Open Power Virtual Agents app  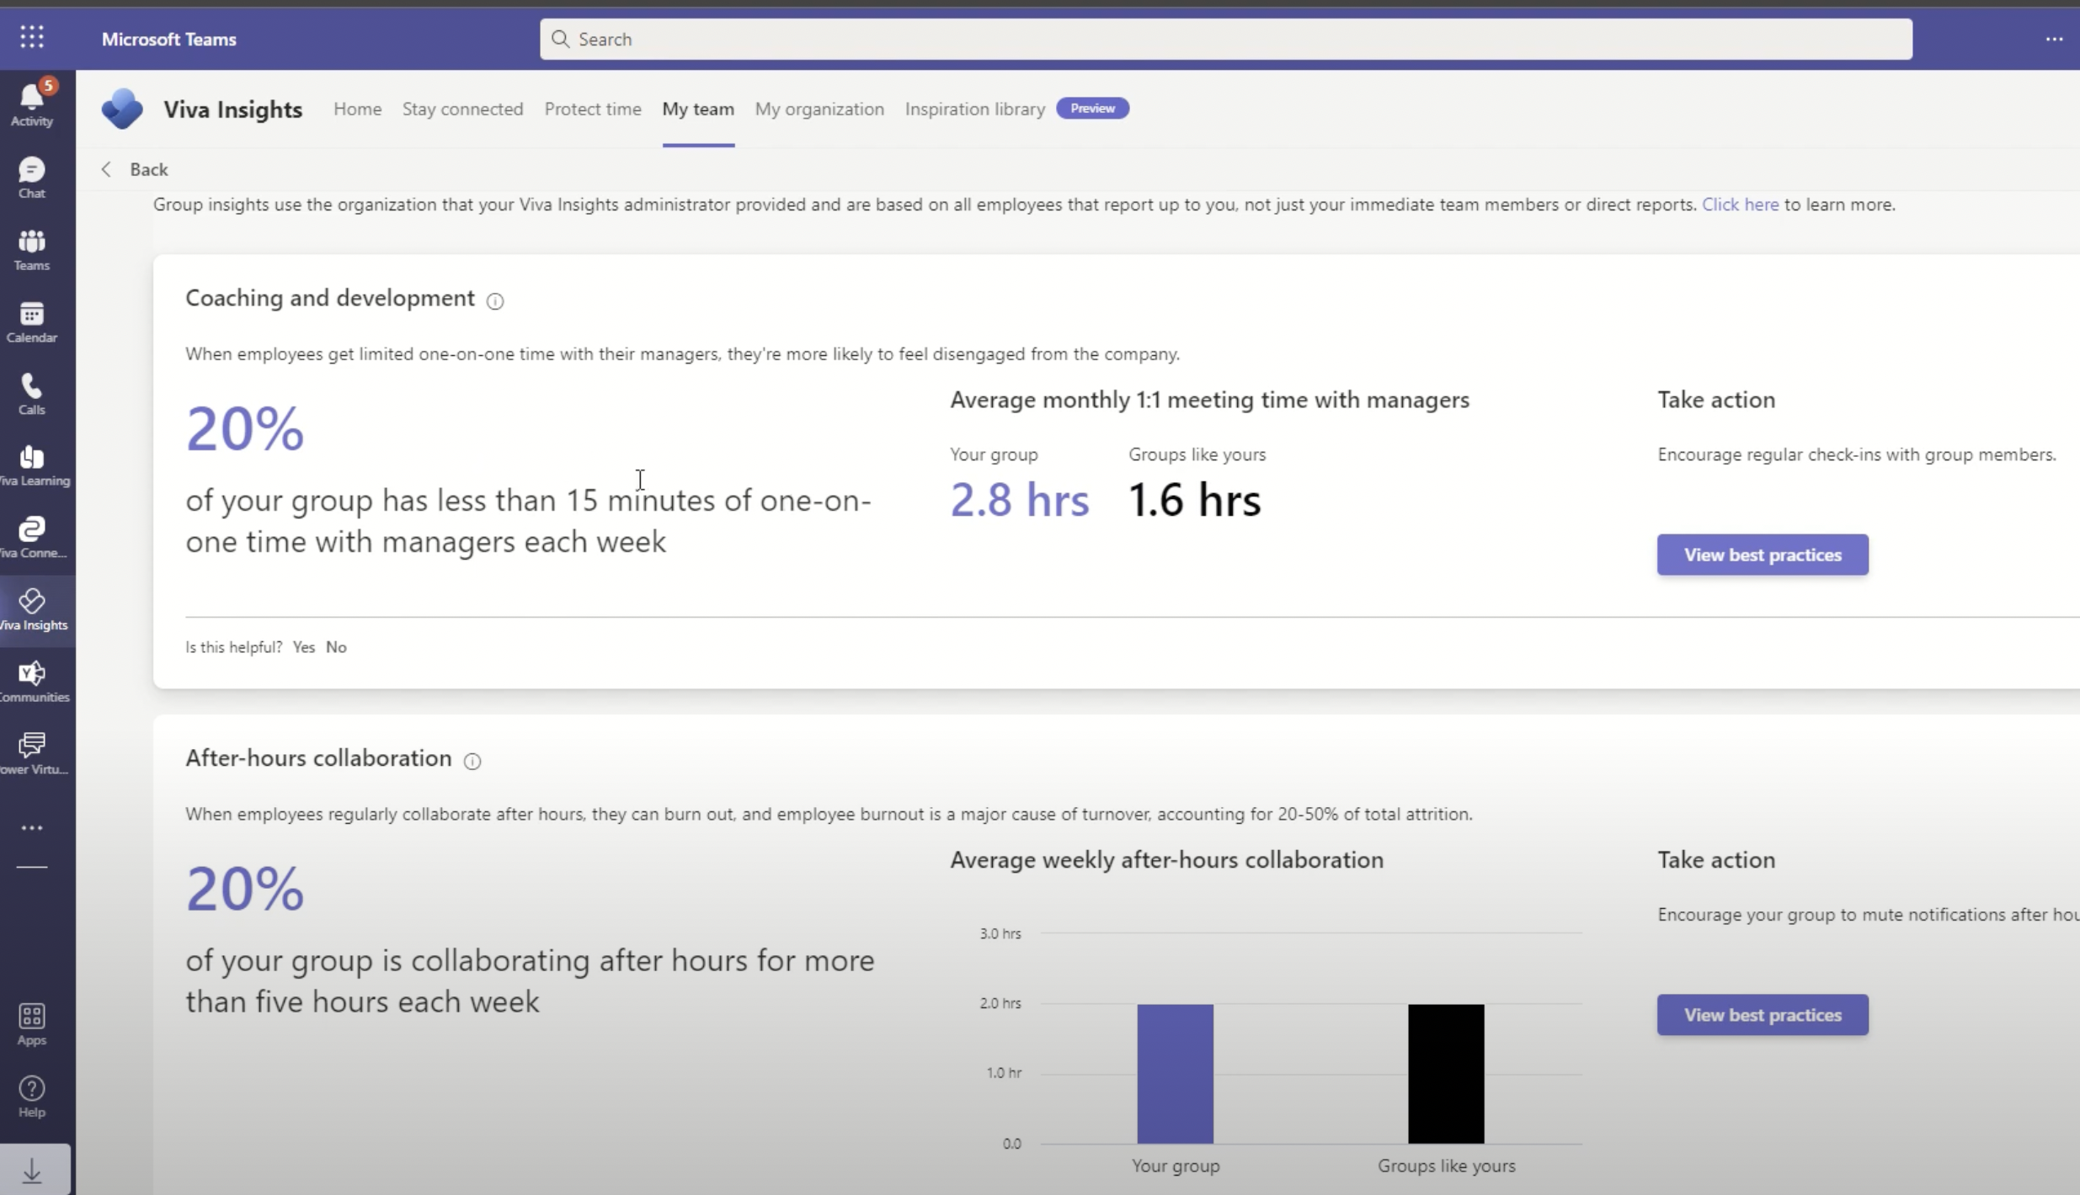(32, 755)
